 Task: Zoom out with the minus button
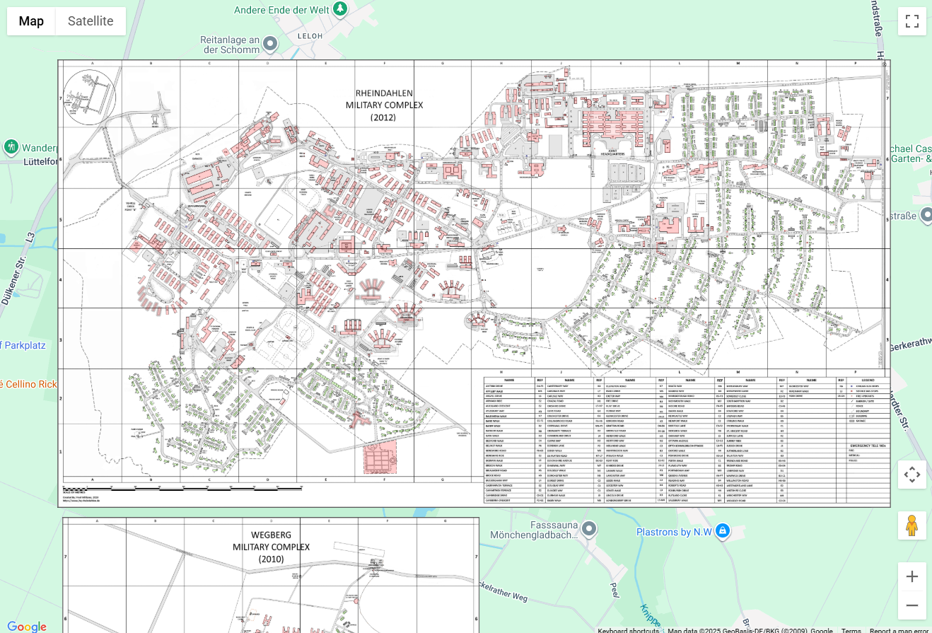(x=911, y=605)
